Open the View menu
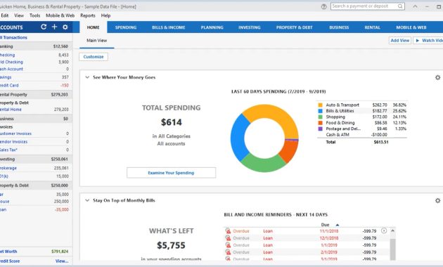Screen dimensions: 443x267 click(19, 15)
